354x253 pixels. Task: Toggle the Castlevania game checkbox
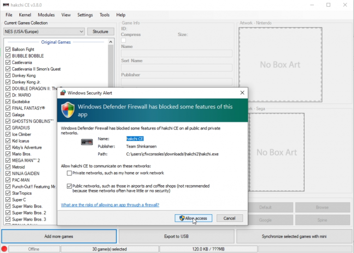[x=8, y=62]
